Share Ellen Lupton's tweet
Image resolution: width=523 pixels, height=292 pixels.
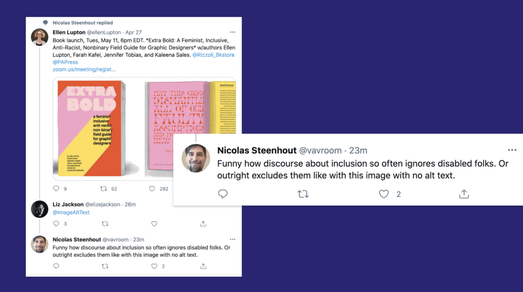pyautogui.click(x=203, y=188)
